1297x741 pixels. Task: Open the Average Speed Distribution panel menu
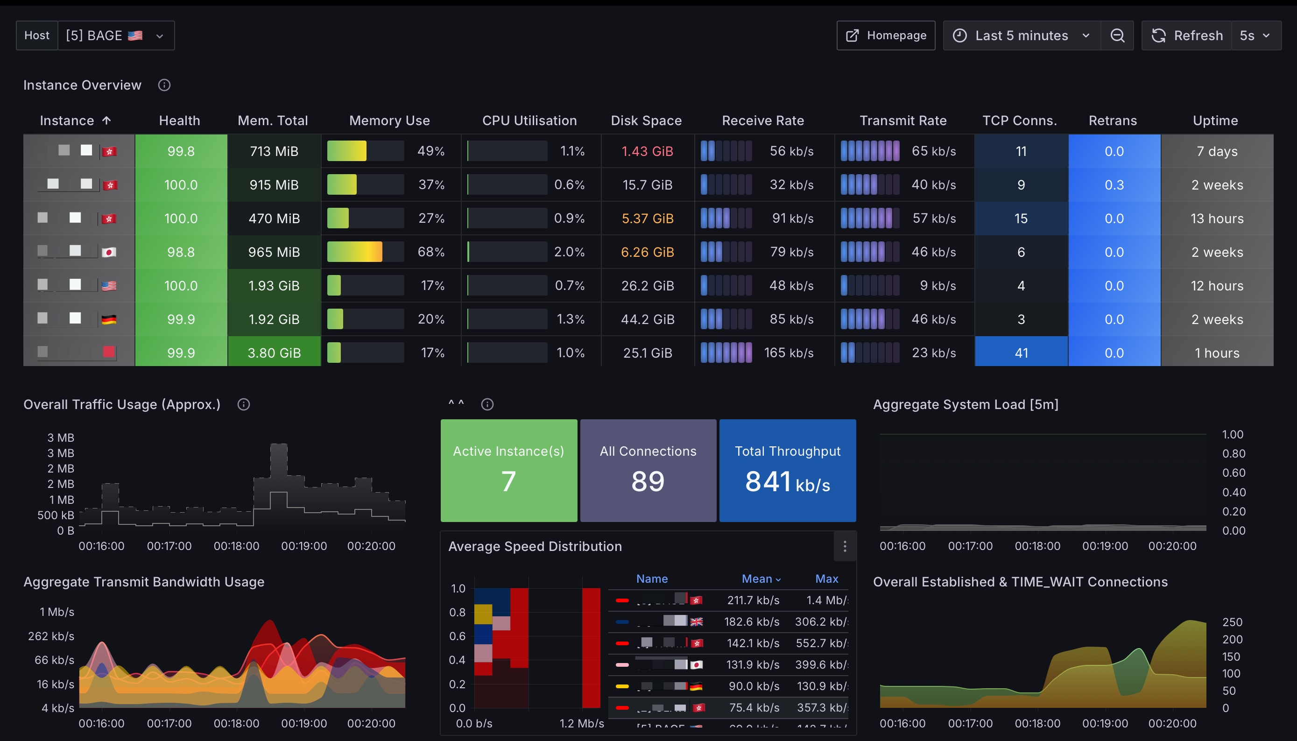tap(845, 547)
